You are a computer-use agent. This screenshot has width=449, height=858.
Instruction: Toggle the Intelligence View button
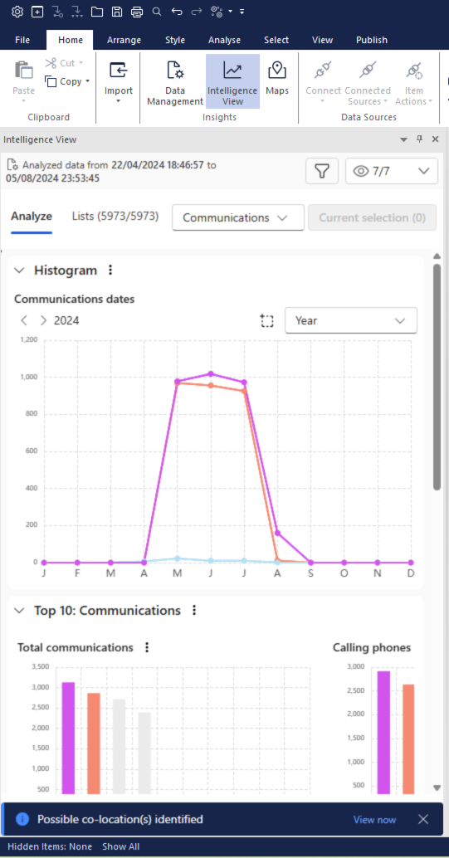click(x=232, y=82)
